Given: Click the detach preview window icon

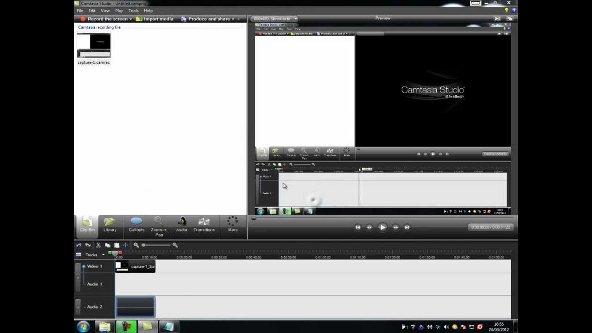Looking at the screenshot, I should tap(510, 19).
